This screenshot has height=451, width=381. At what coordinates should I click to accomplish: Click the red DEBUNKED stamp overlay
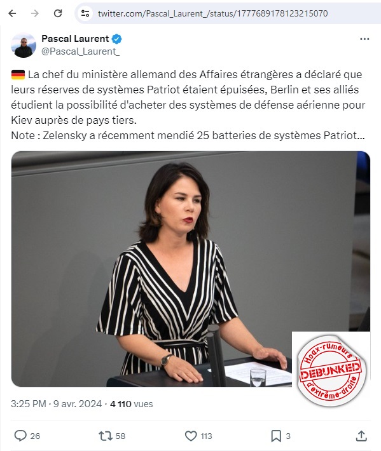click(330, 370)
